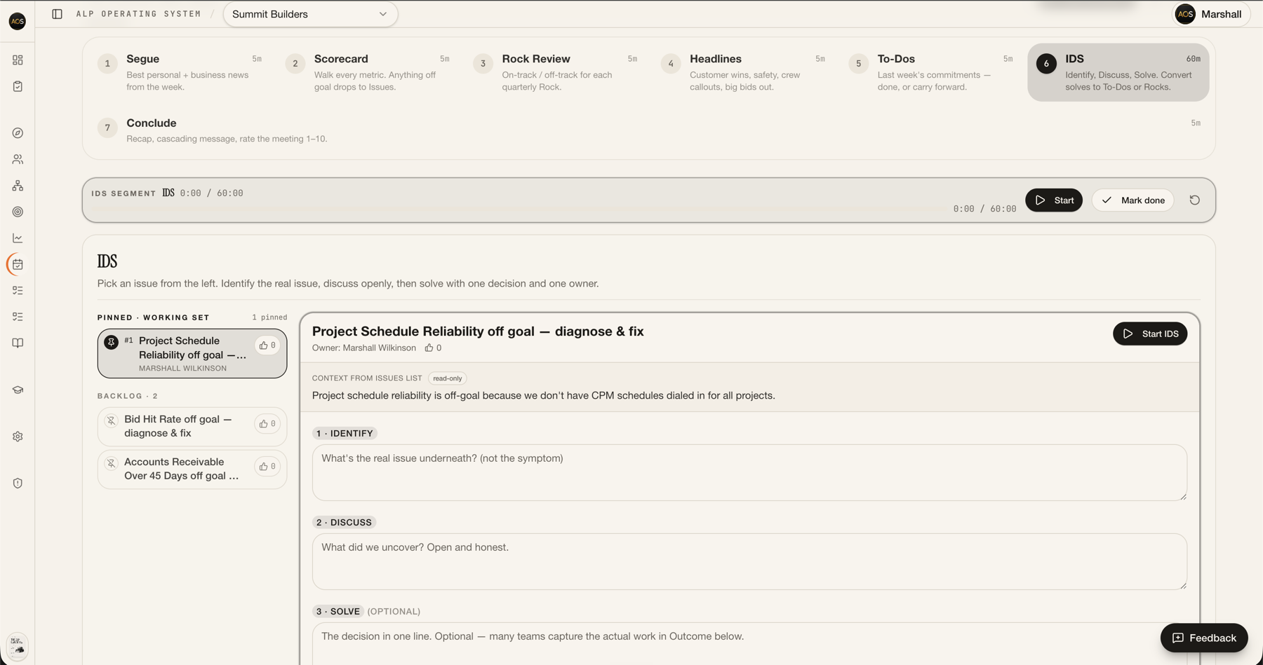Viewport: 1263px width, 665px height.
Task: Click the Mark done button
Action: coord(1132,200)
